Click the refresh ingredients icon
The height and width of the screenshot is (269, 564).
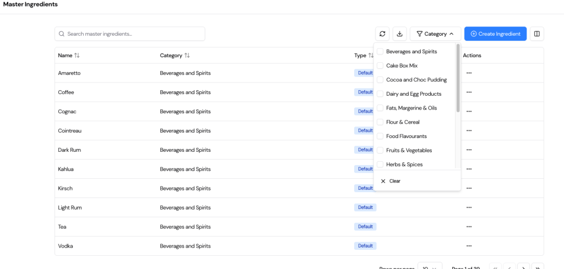pos(382,34)
